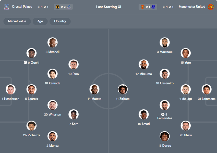Open the Manchester United team name link
The height and width of the screenshot is (153, 217).
click(x=192, y=7)
